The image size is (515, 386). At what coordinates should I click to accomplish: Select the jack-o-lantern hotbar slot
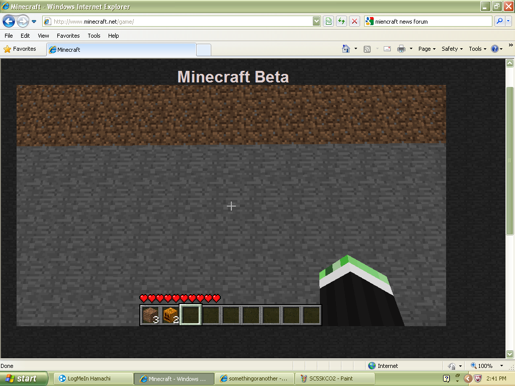point(170,315)
